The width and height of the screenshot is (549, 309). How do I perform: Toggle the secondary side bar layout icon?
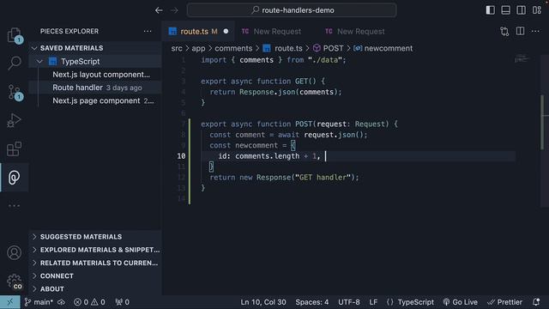pyautogui.click(x=521, y=10)
